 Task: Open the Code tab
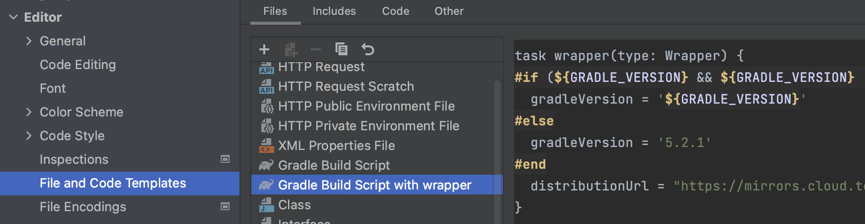click(x=395, y=11)
